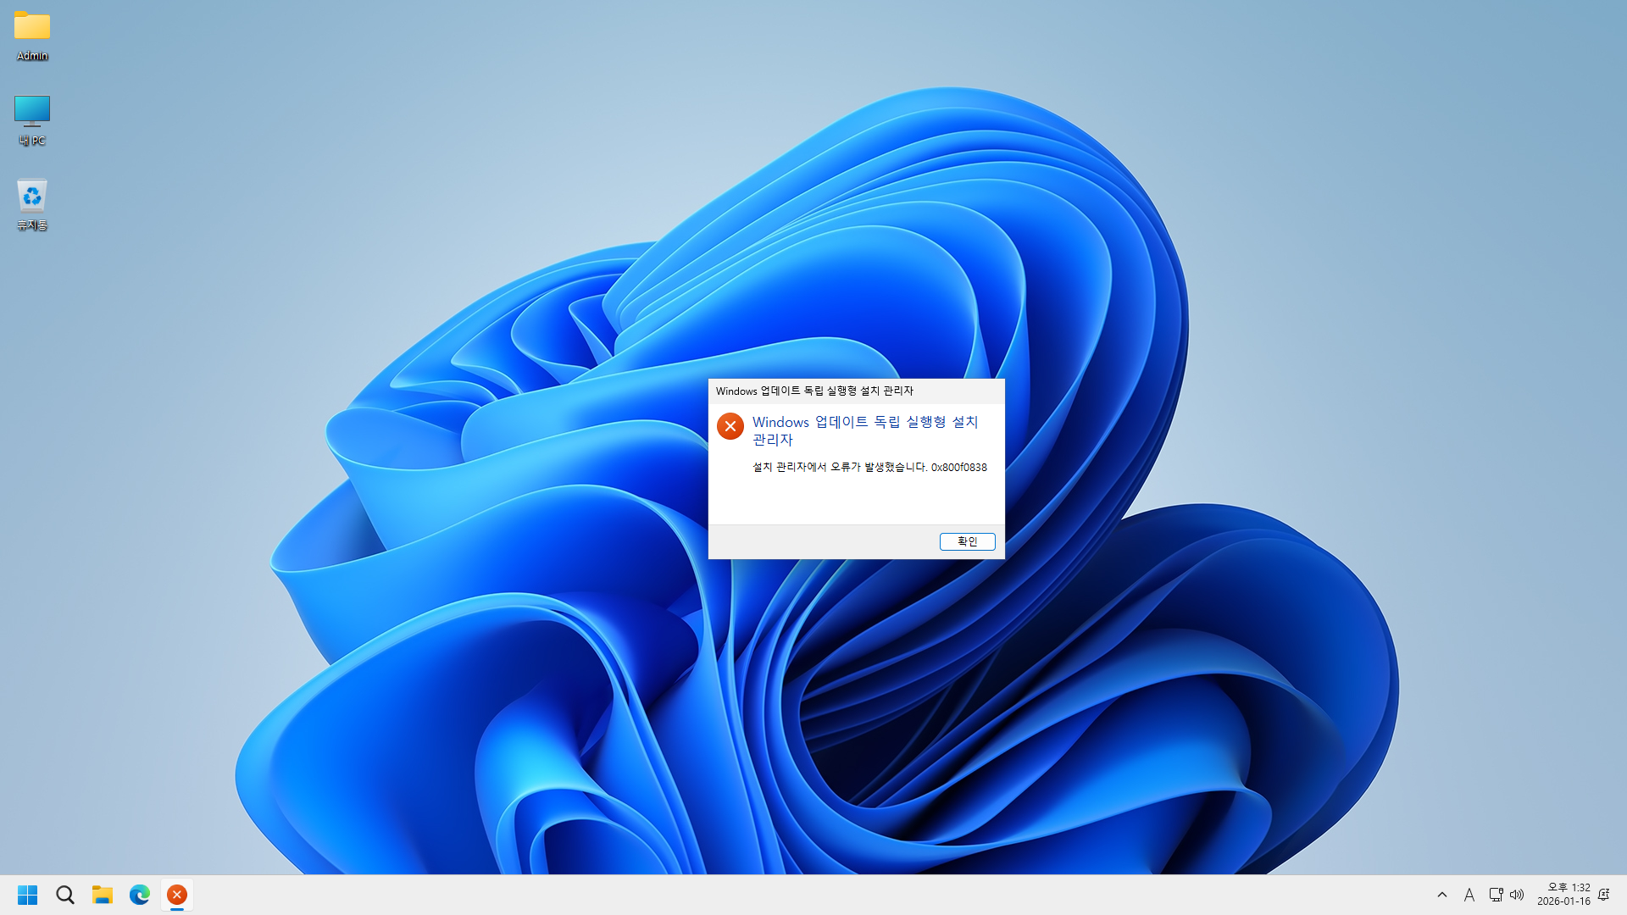
Task: Open taskbar Search magnifier
Action: coord(65,895)
